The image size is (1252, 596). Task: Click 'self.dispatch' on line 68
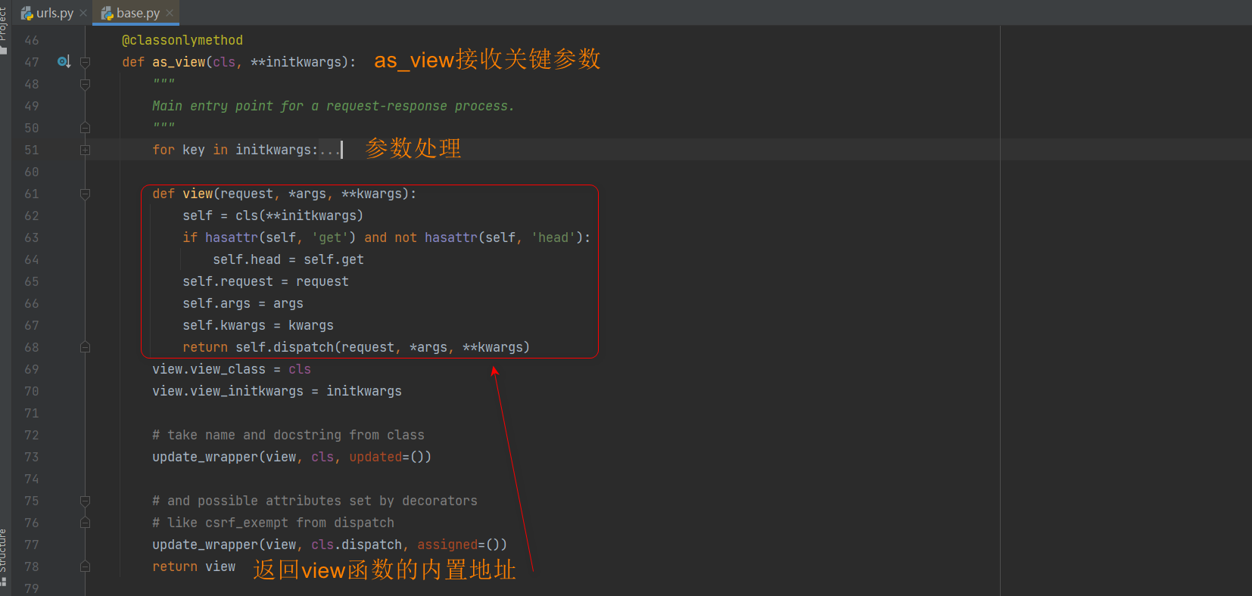click(285, 347)
